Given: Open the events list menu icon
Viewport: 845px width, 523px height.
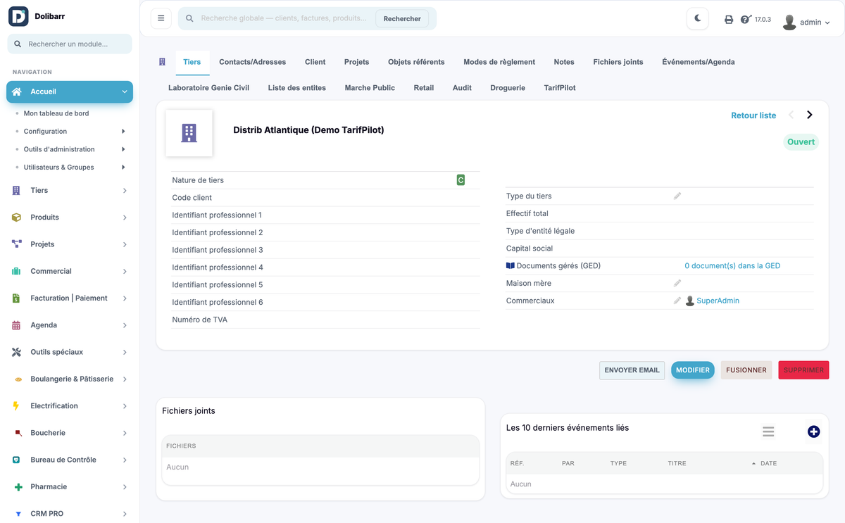Looking at the screenshot, I should [768, 431].
